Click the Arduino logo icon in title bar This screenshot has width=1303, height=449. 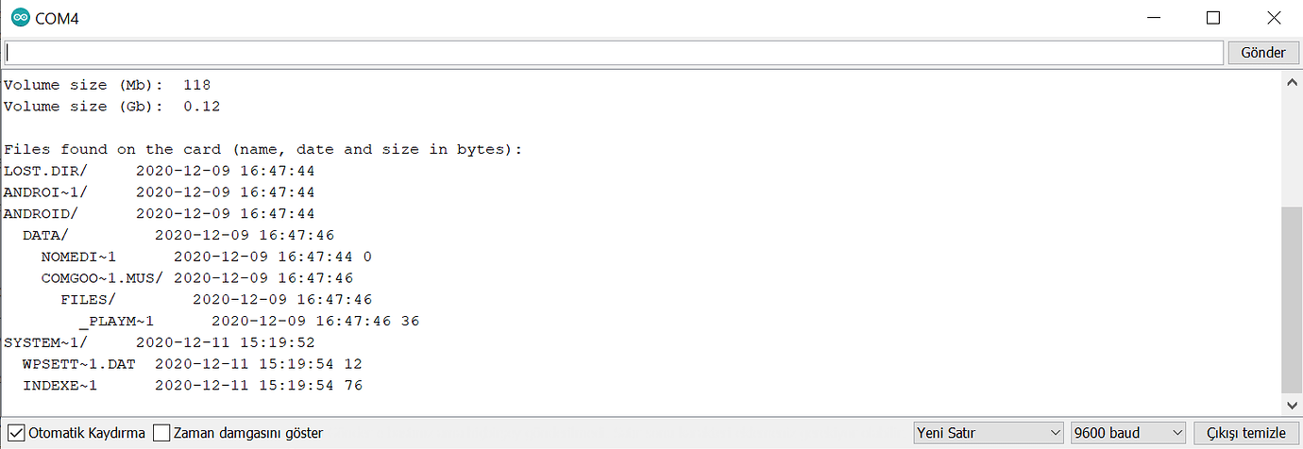point(20,18)
